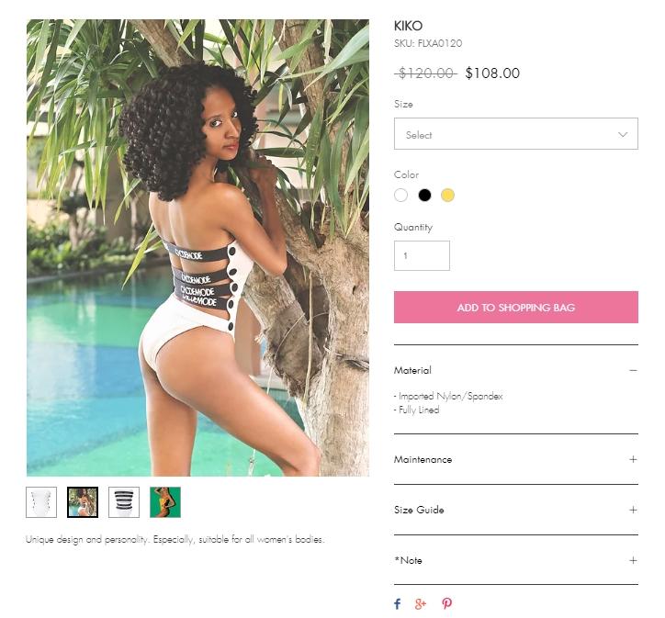Expand the Maintenance section
This screenshot has height=618, width=665.
click(515, 459)
